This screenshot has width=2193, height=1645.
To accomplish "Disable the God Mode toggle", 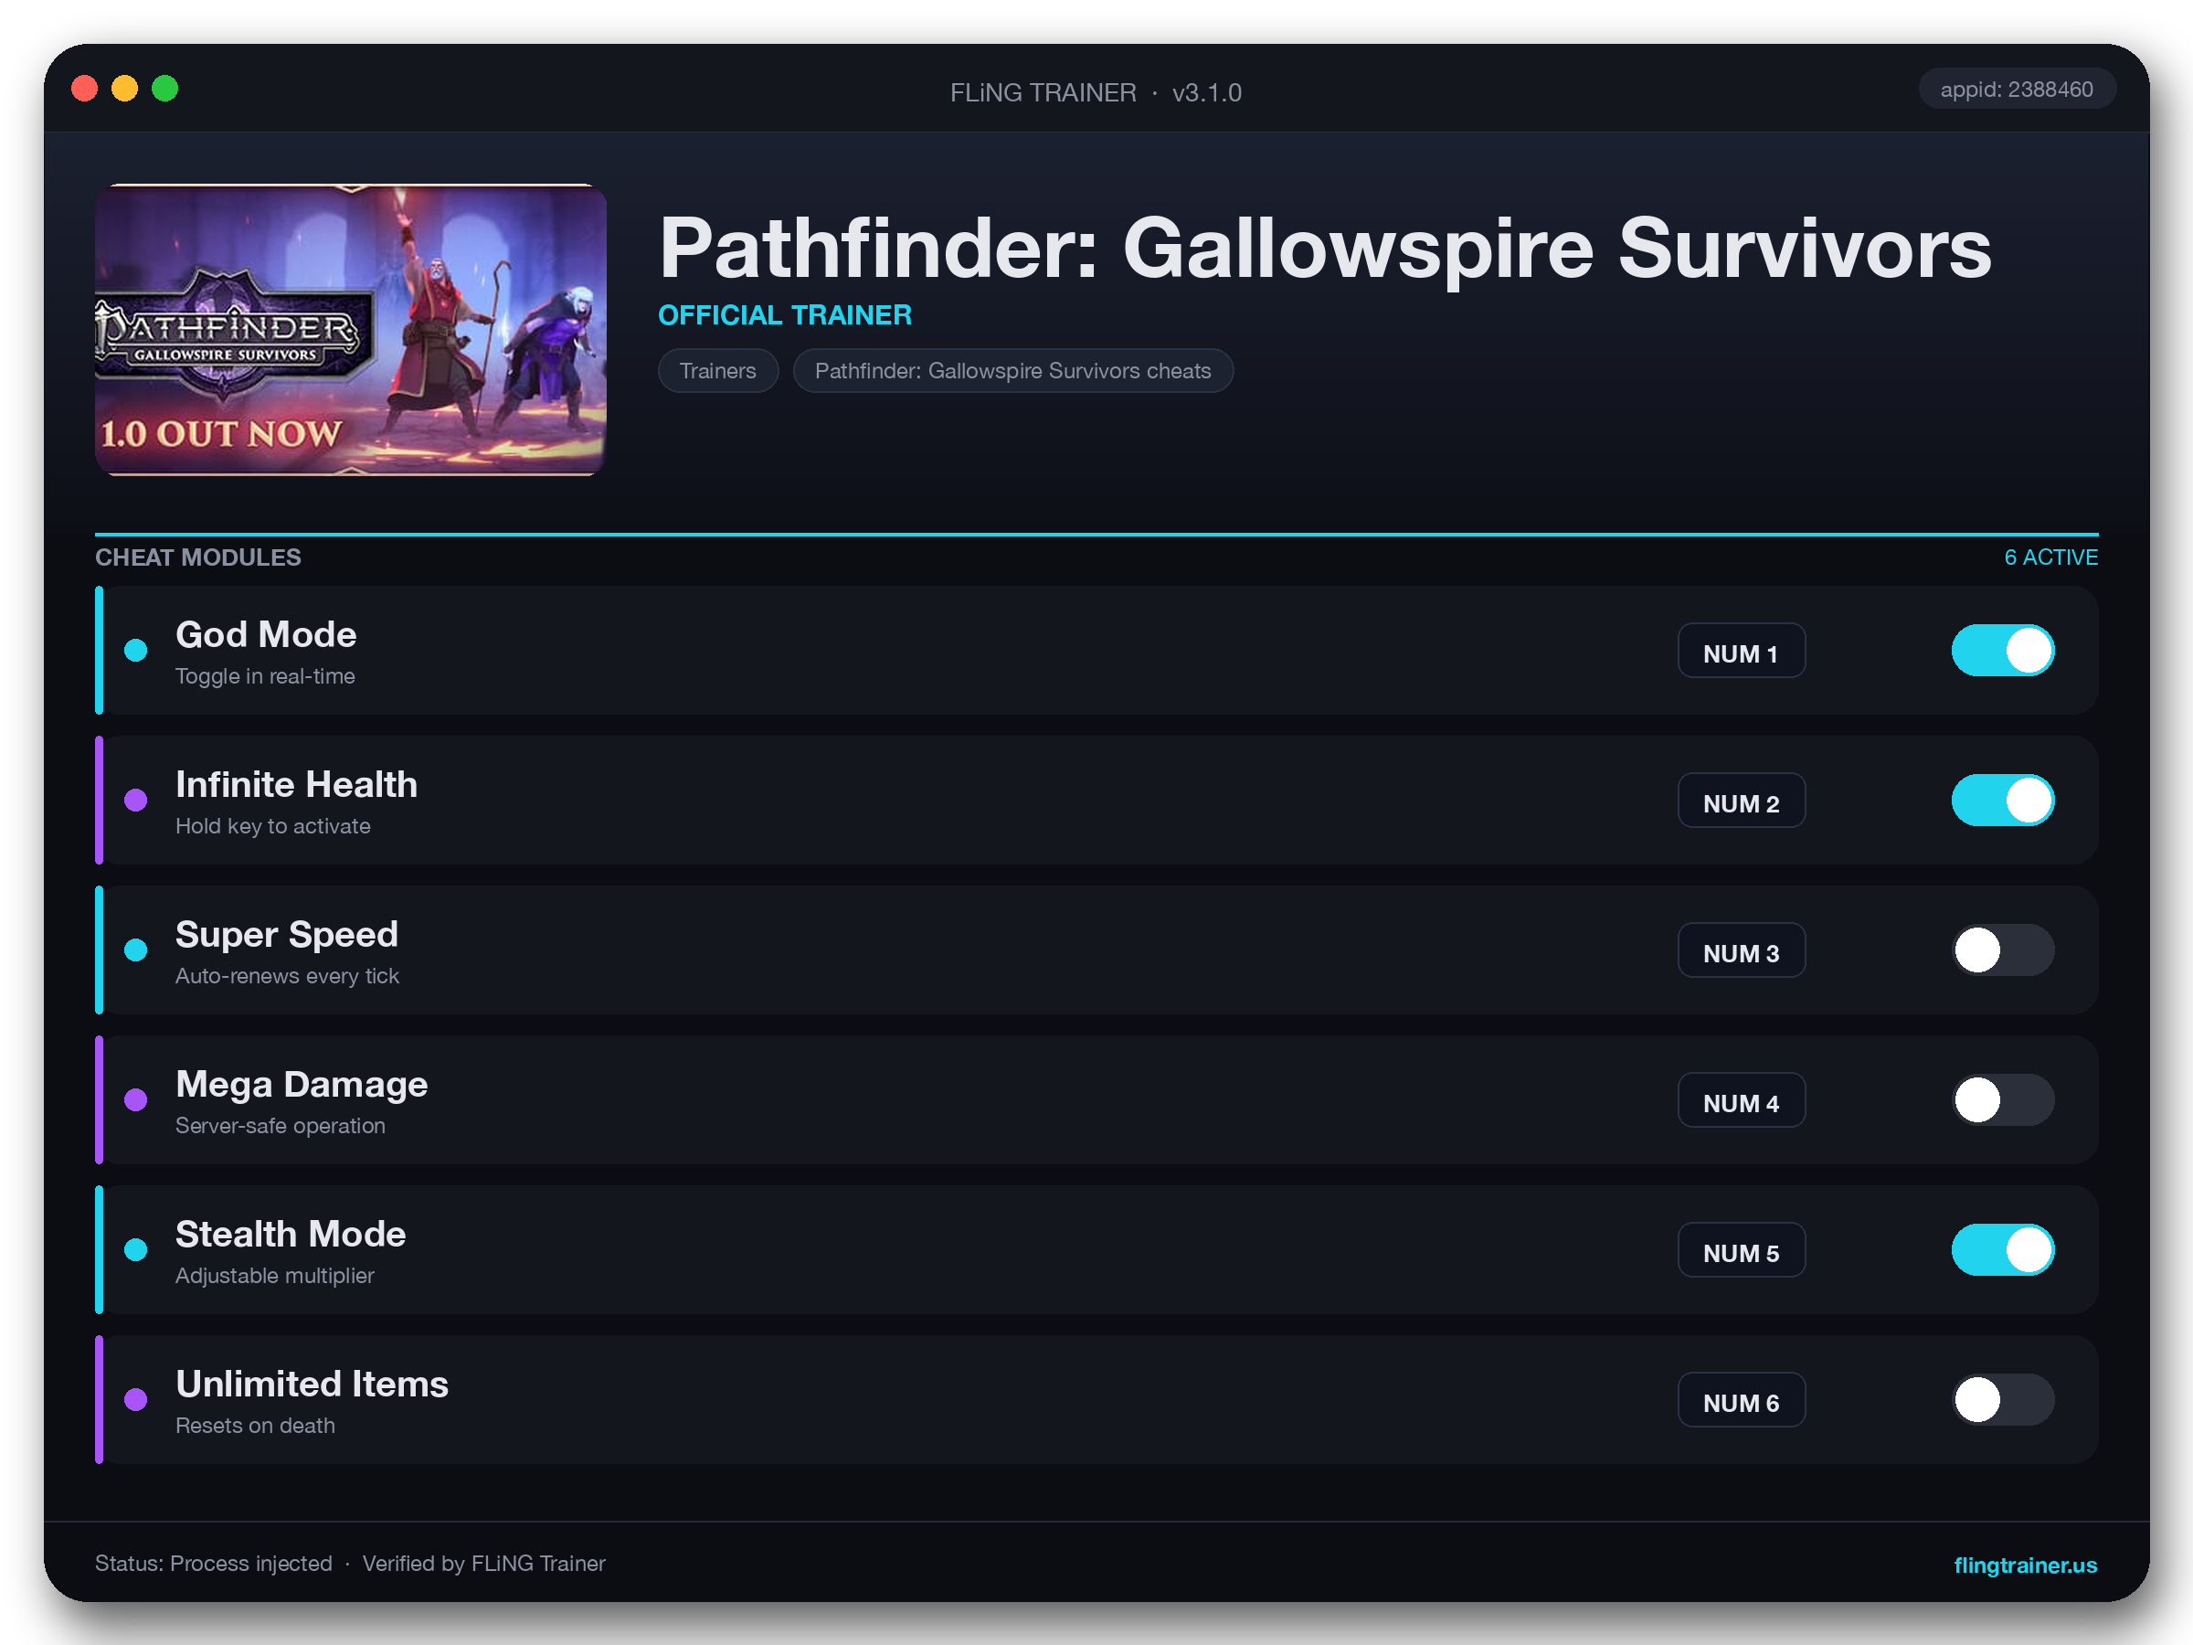I will (2003, 651).
